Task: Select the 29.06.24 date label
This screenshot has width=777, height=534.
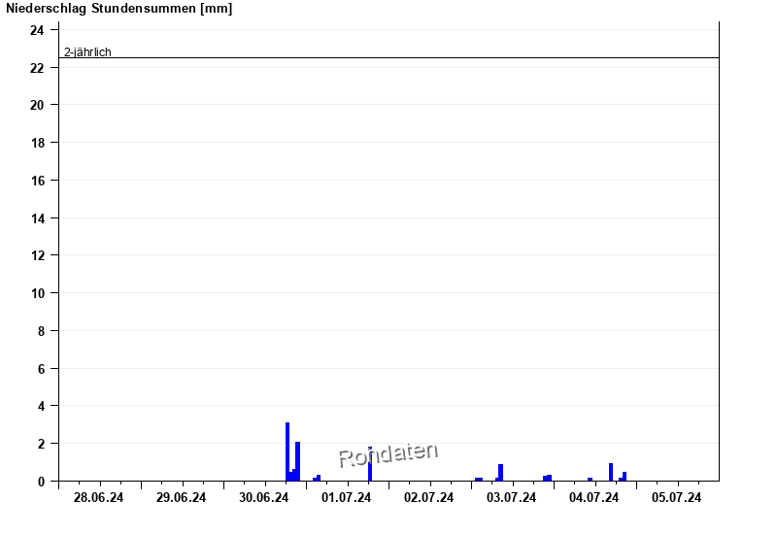Action: click(182, 498)
